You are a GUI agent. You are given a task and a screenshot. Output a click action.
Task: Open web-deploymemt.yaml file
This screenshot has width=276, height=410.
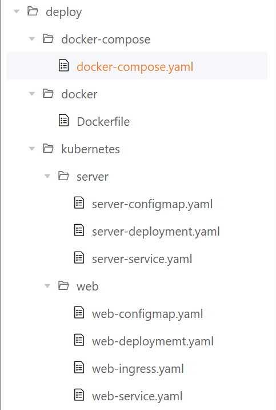(x=153, y=341)
